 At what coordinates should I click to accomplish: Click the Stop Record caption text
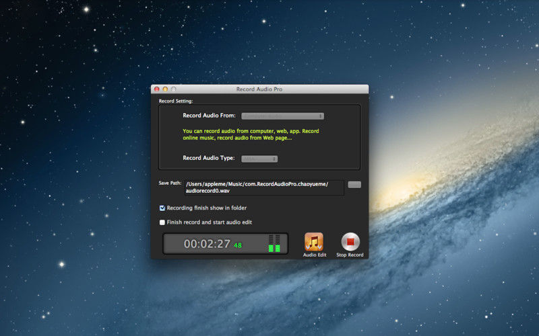(x=350, y=255)
